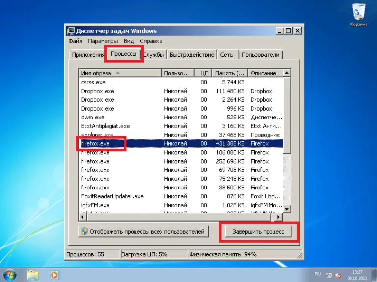
Task: Switch to the Приложения tab
Action: click(x=88, y=55)
